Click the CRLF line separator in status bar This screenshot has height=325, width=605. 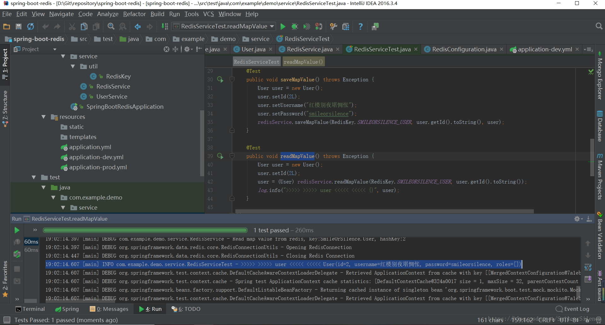point(546,320)
